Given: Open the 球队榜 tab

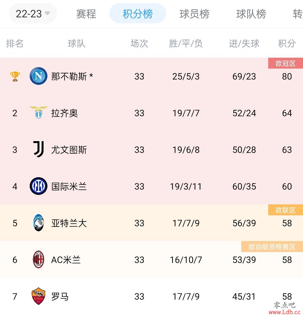Looking at the screenshot, I should (x=251, y=14).
